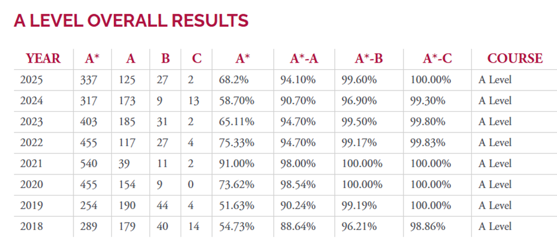Select the 96.90% cell
The height and width of the screenshot is (249, 557).
pyautogui.click(x=359, y=101)
